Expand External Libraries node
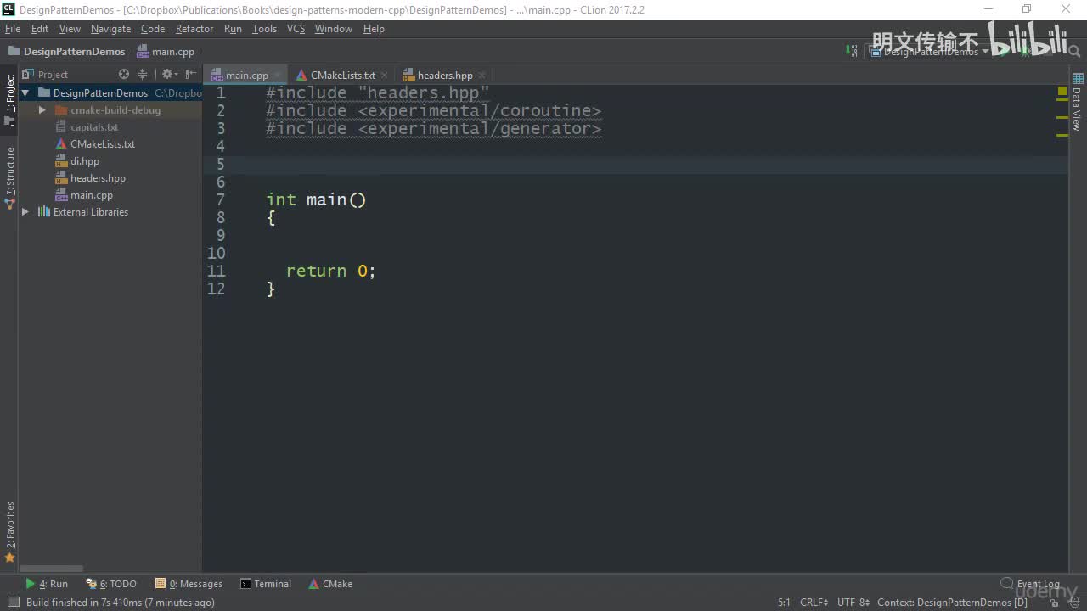Viewport: 1087px width, 611px height. 25,212
